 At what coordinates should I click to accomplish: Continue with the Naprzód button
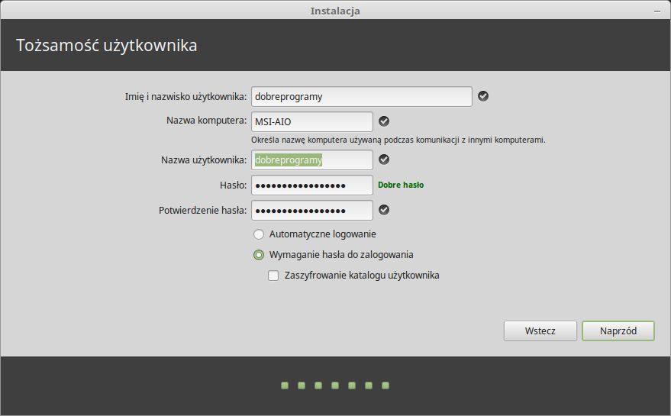pyautogui.click(x=618, y=331)
